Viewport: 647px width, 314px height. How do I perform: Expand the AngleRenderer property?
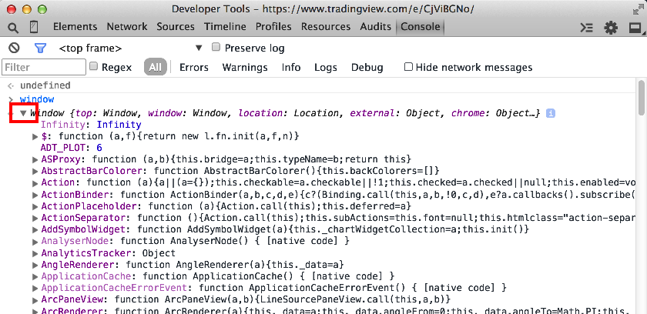[35, 265]
